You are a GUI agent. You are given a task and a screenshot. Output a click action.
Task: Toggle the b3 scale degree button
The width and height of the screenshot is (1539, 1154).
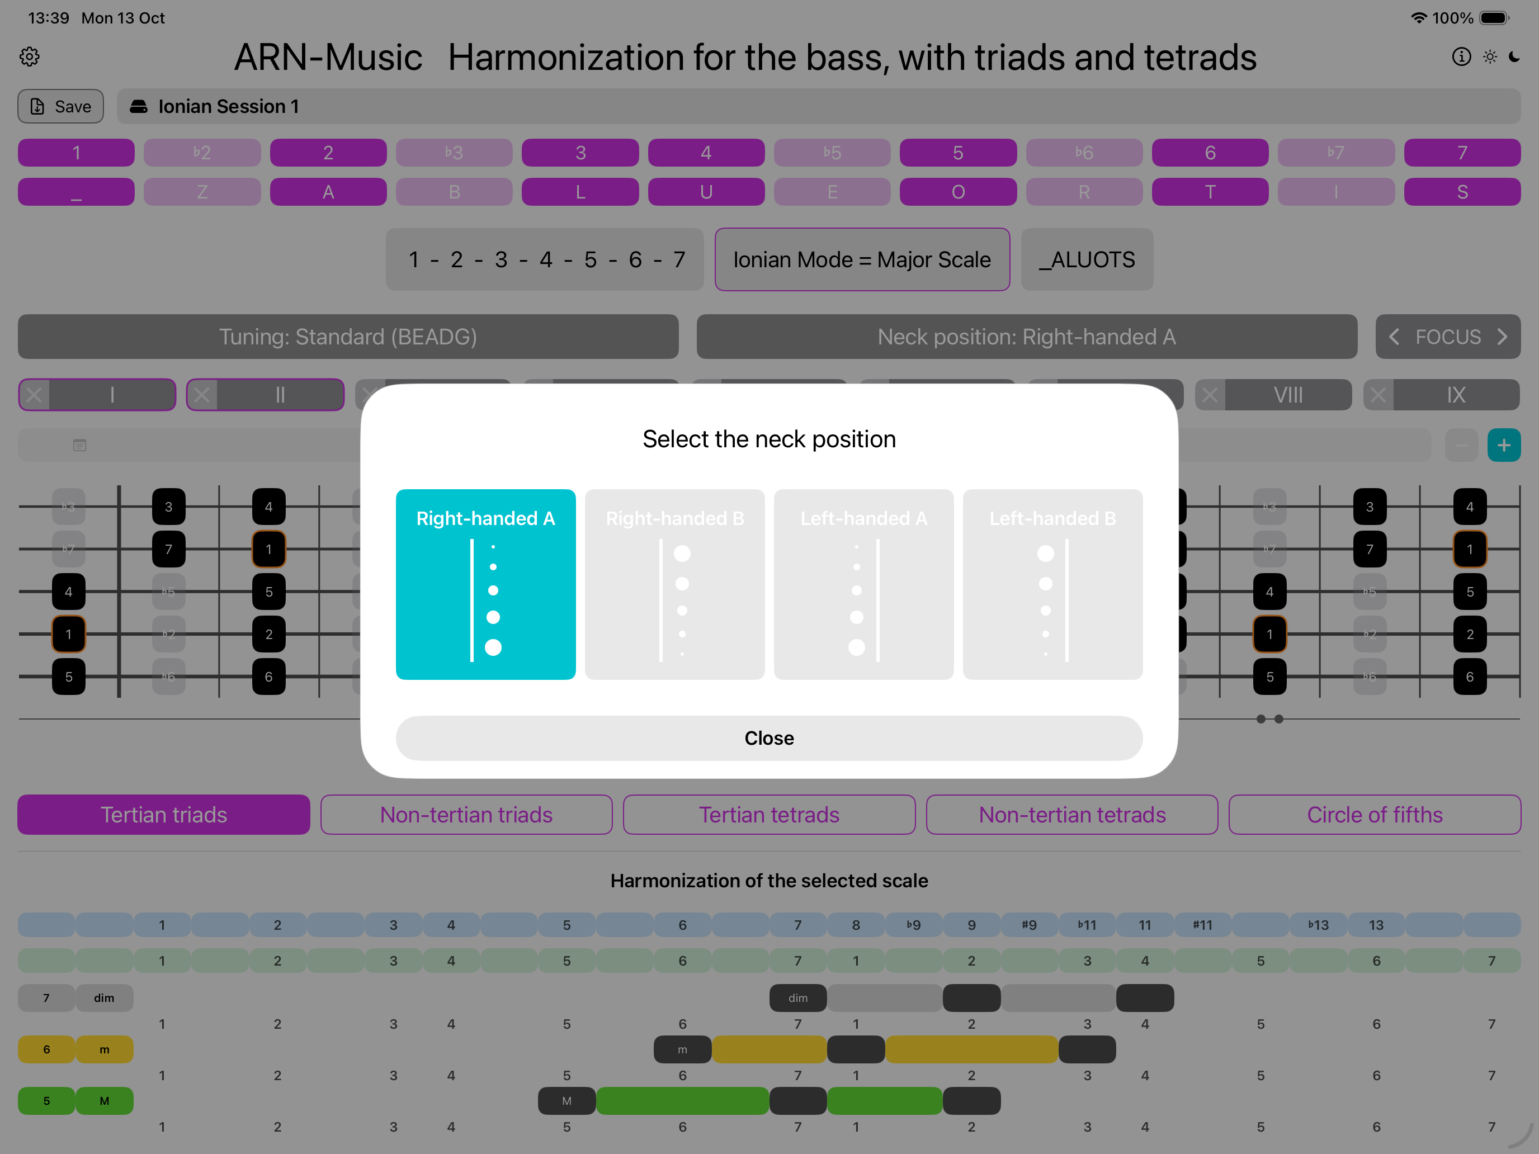454,152
